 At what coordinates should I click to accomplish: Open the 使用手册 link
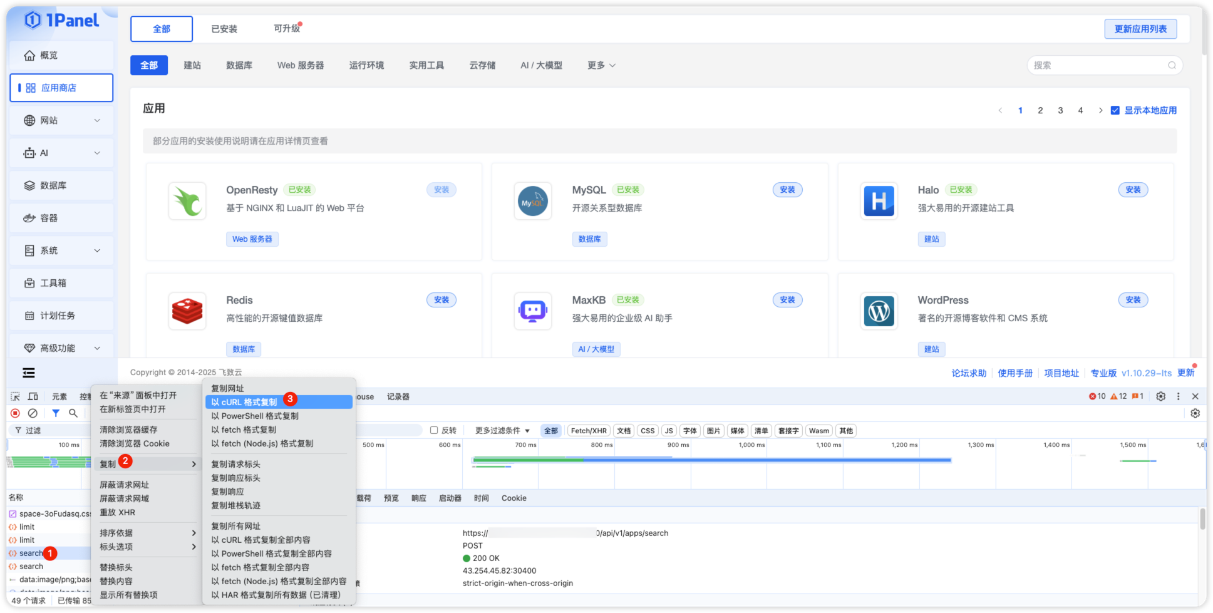point(1015,373)
